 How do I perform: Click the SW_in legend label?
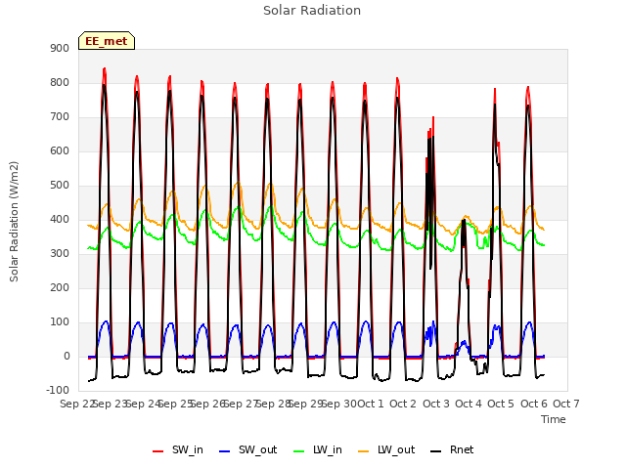188,449
